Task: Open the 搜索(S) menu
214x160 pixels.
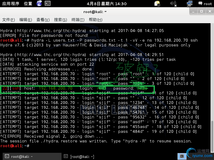Action: pyautogui.click(x=60, y=20)
